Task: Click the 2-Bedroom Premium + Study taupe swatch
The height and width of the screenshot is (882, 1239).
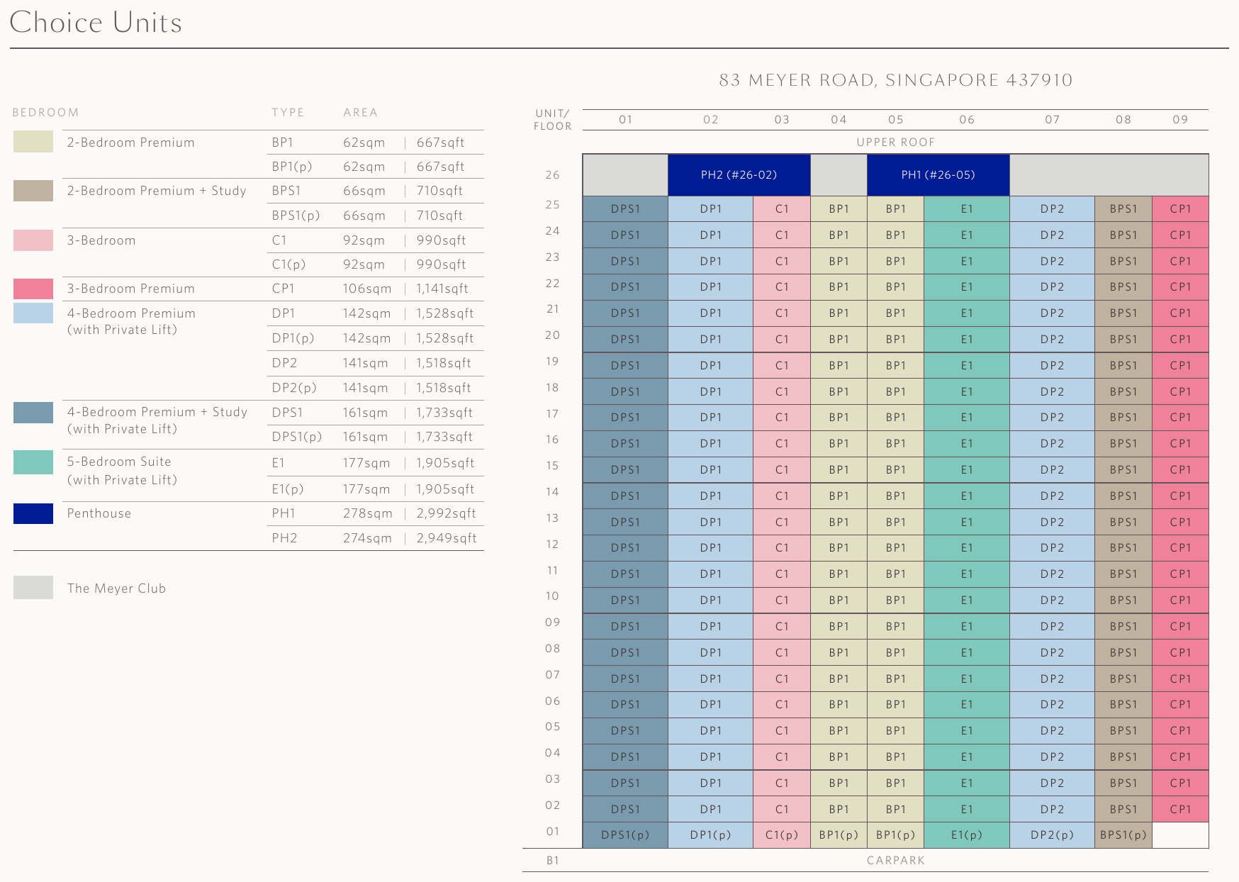Action: (x=33, y=191)
